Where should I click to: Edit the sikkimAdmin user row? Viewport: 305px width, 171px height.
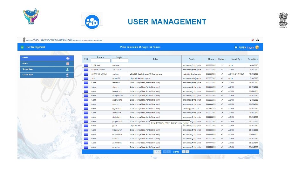[86, 117]
